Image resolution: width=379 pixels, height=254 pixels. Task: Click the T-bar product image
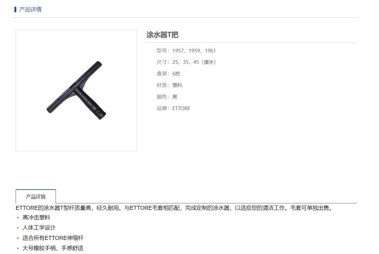click(x=76, y=90)
